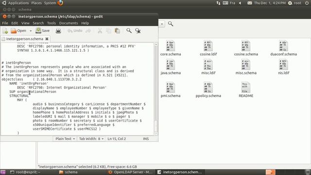Screen dimensions: 311x175
Task: Close the inetorgperson.schema tab
Action: [47, 39]
